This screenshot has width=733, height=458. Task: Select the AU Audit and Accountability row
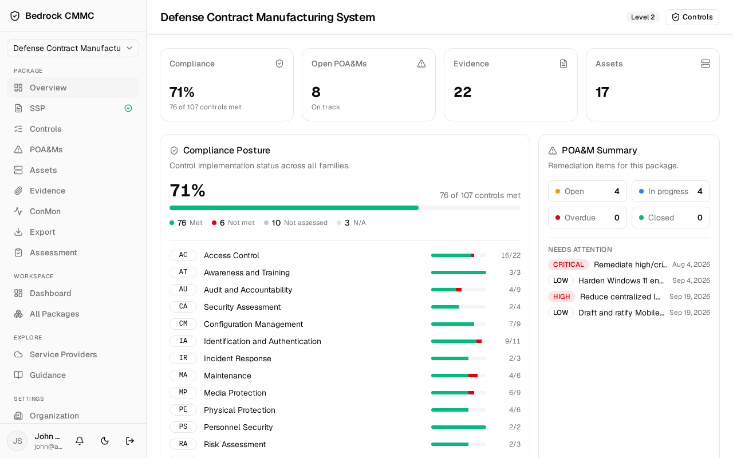[345, 290]
